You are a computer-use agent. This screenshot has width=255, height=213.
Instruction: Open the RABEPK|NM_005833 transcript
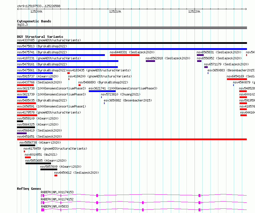[x=55, y=206]
